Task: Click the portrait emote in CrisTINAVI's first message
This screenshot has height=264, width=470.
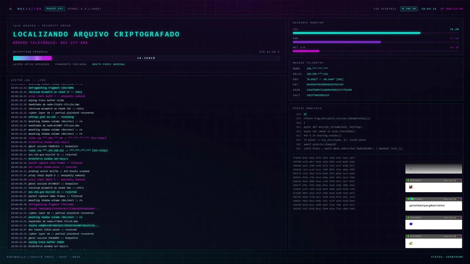Action: tap(411, 187)
